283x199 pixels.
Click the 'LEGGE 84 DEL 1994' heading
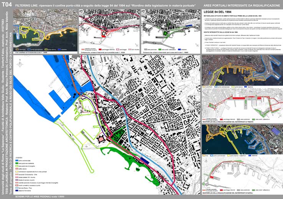tap(217, 12)
